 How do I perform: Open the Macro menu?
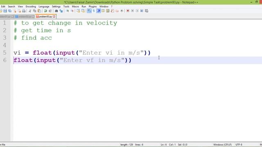(75, 7)
